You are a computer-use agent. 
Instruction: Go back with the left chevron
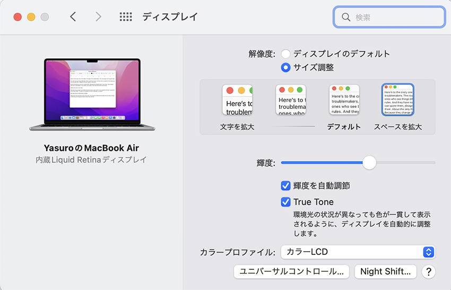73,16
